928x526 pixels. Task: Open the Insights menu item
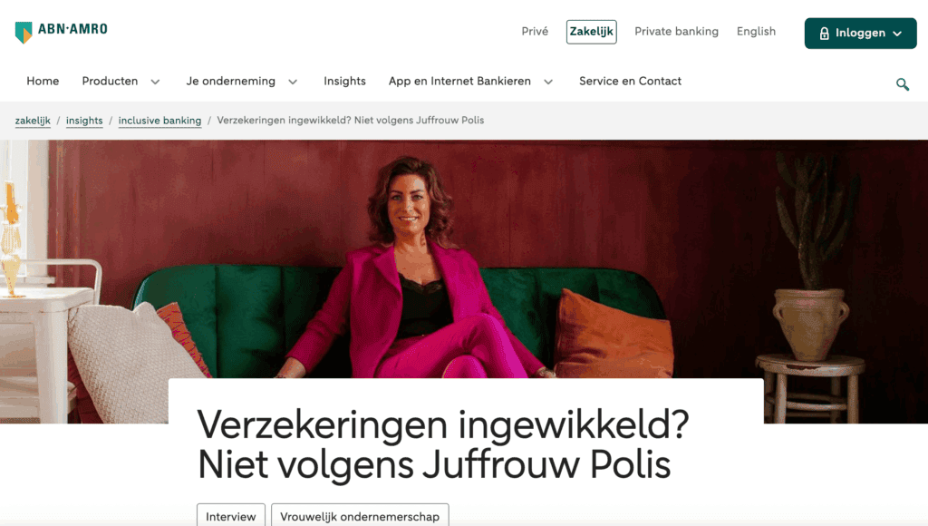[344, 81]
